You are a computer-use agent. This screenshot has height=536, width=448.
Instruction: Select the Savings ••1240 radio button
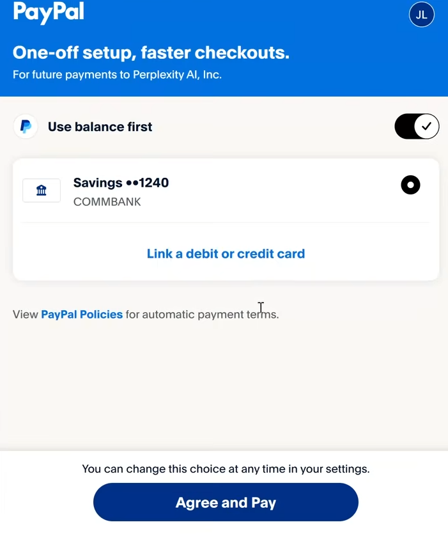click(x=410, y=185)
